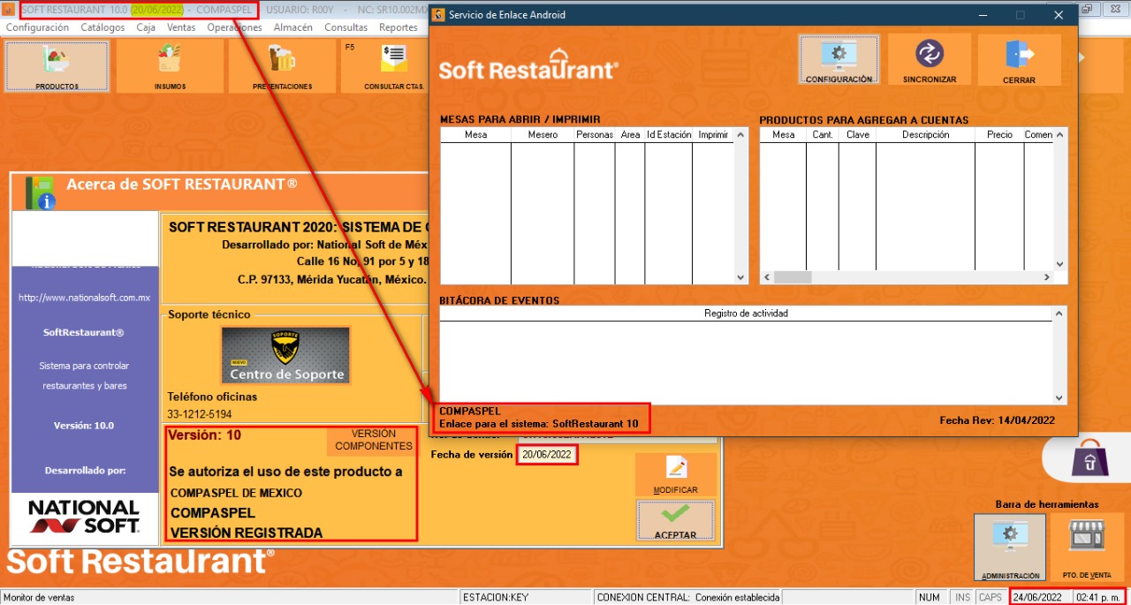
Task: Click the Fecha de versión field
Action: 547,455
